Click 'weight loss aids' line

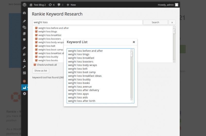(x=78, y=98)
